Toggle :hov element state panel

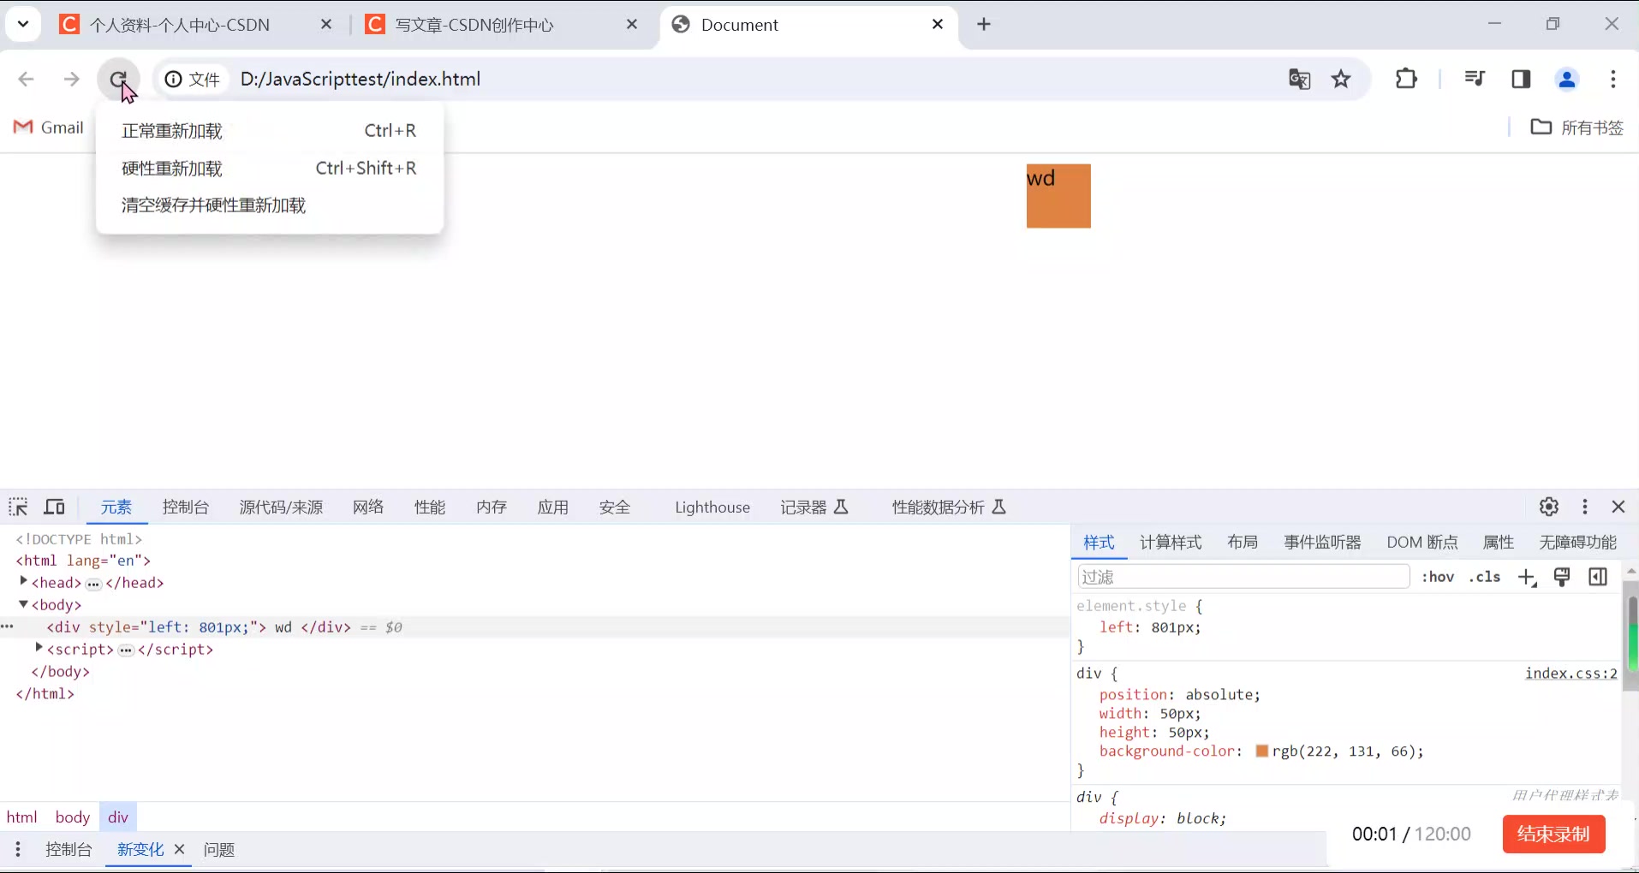click(x=1438, y=577)
